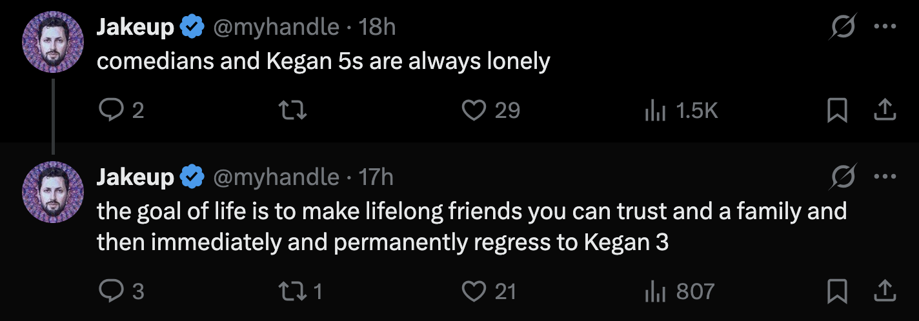Open Grok icon on first tweet
919x321 pixels.
(x=843, y=27)
